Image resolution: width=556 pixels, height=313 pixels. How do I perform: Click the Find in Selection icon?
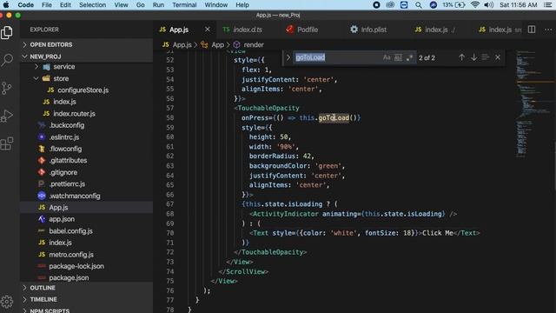pyautogui.click(x=486, y=57)
